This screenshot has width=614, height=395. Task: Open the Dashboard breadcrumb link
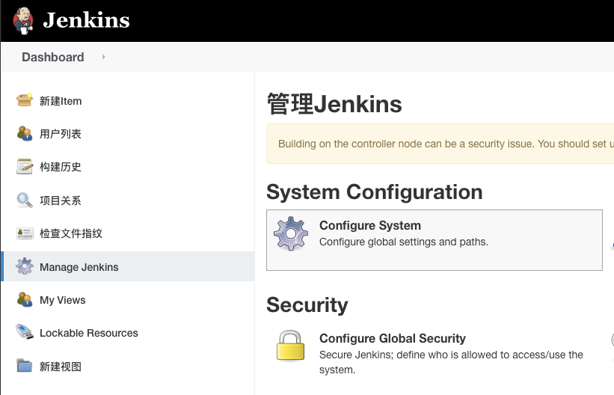(53, 57)
